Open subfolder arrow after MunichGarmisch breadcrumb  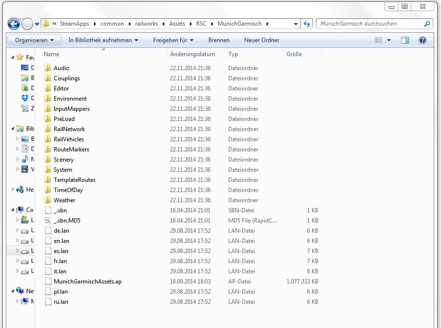267,24
